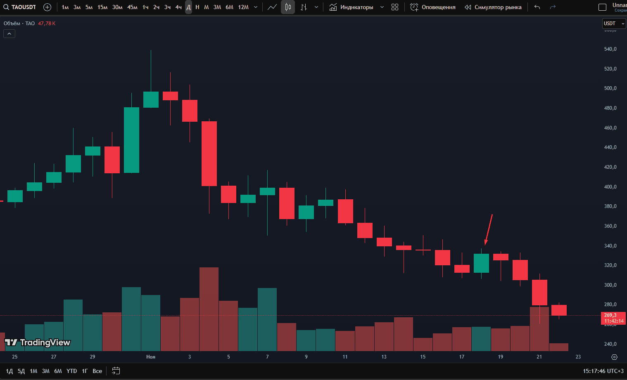The image size is (627, 380).
Task: Select the candlestick chart style icon
Action: pyautogui.click(x=288, y=7)
